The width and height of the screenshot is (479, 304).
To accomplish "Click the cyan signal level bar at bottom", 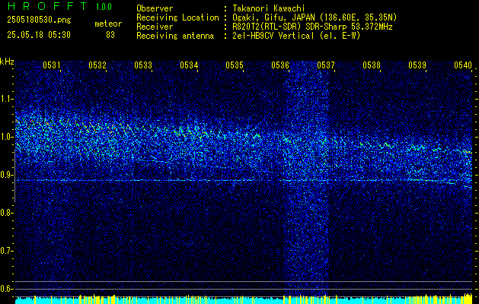I will coord(244,300).
